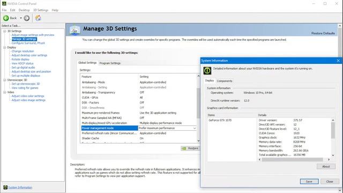The height and width of the screenshot is (193, 343).
Task: Select Adjust image settings with preview
Action: point(33,35)
